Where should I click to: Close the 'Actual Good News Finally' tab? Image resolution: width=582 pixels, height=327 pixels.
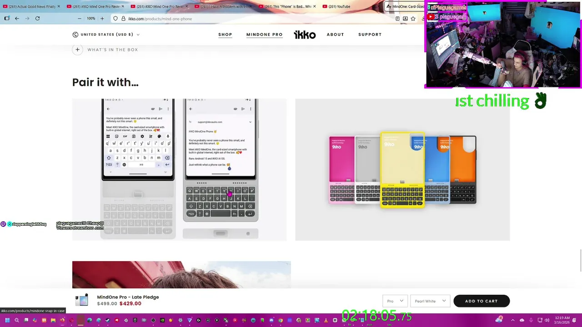(x=59, y=6)
